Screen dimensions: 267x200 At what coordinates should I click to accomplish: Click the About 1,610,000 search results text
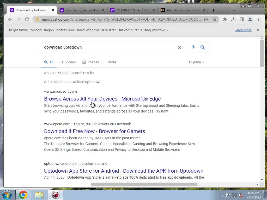pyautogui.click(x=69, y=73)
